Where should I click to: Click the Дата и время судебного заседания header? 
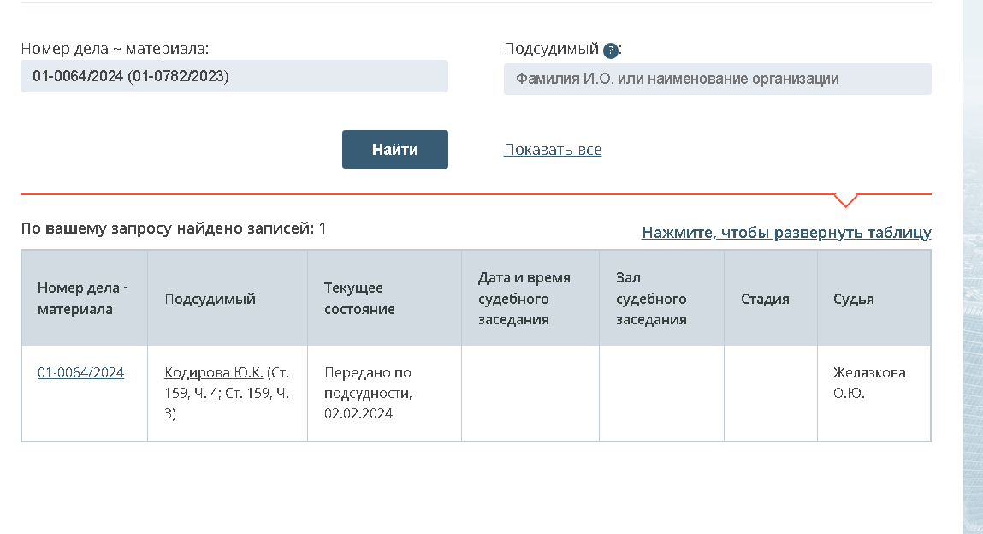524,299
